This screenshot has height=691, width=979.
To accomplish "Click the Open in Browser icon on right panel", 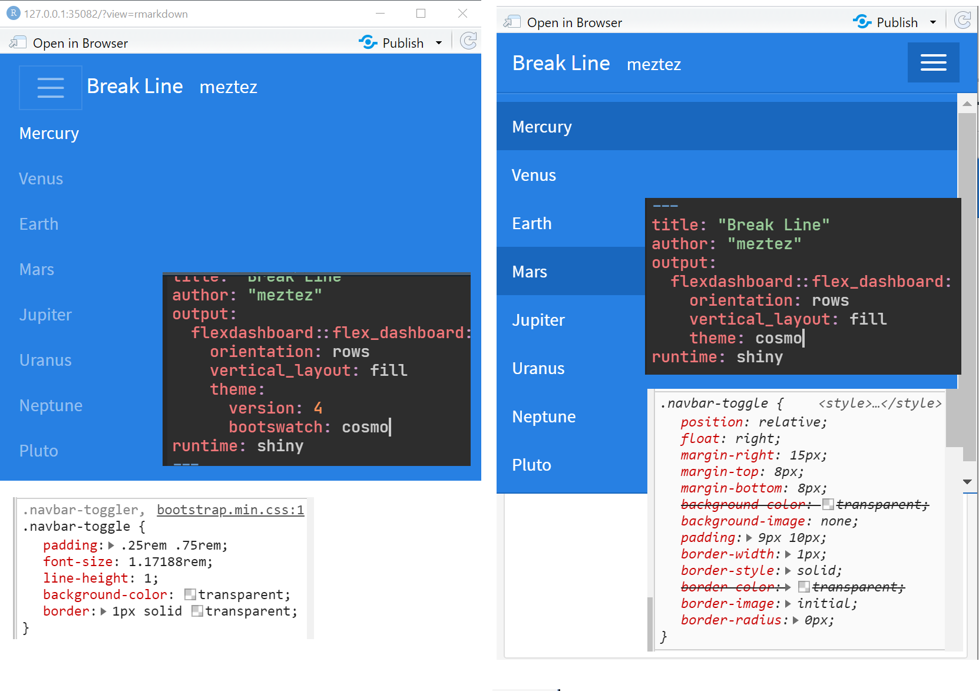I will [512, 21].
